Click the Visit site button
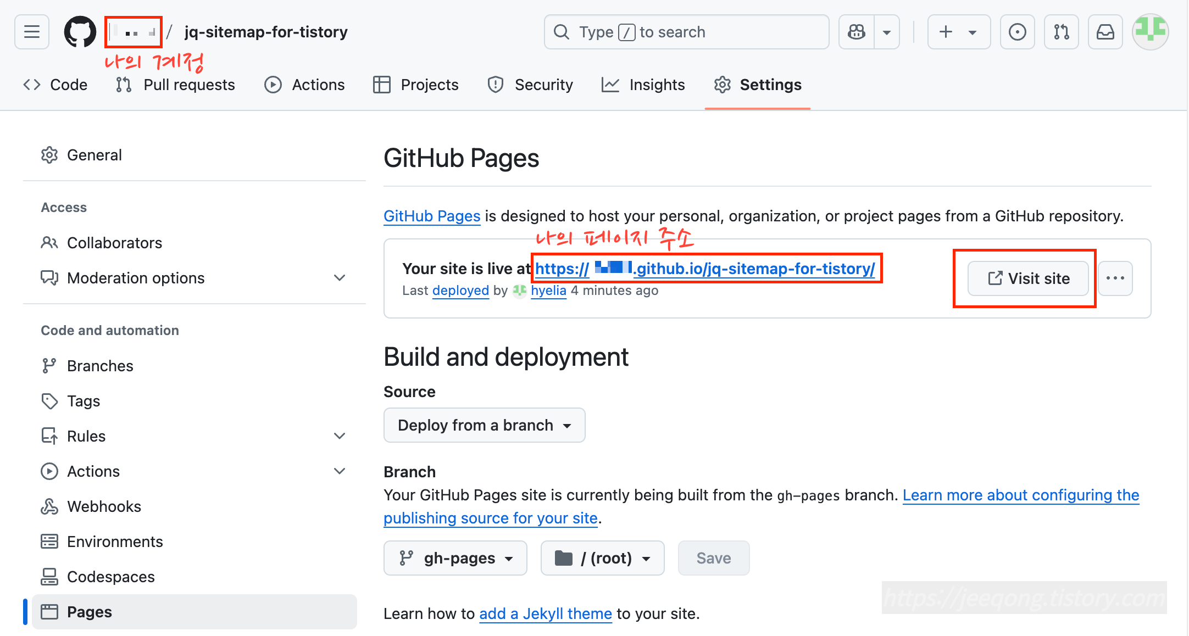The image size is (1189, 636). [x=1027, y=278]
